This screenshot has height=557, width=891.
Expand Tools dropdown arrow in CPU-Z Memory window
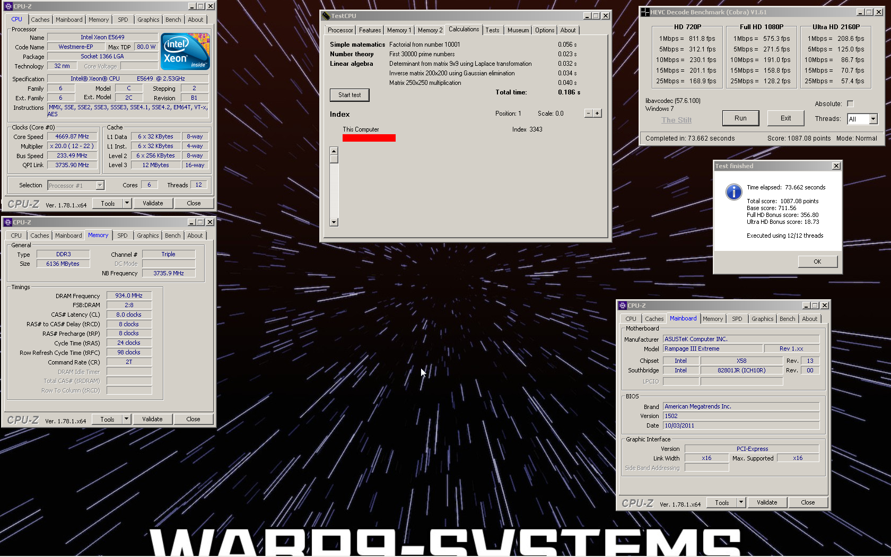(126, 419)
